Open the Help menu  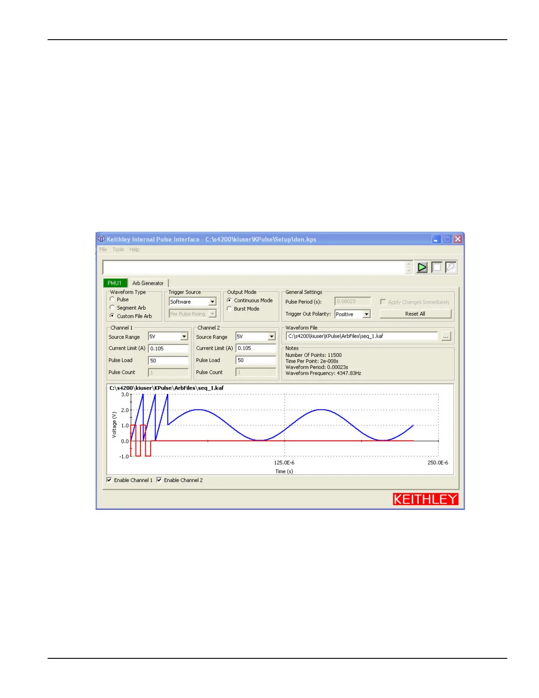pos(134,249)
